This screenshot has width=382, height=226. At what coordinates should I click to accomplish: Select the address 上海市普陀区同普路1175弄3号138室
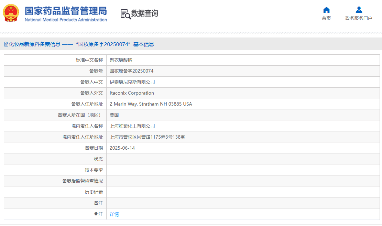147,137
